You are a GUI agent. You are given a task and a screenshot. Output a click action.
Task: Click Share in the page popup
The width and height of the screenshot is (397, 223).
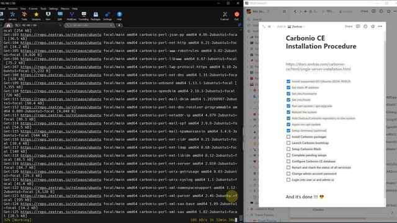pyautogui.click(x=349, y=26)
